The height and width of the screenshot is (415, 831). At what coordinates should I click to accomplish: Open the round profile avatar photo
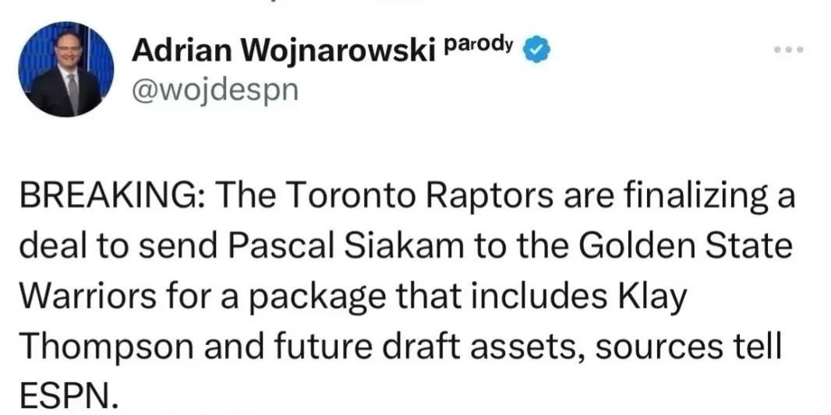(x=65, y=69)
